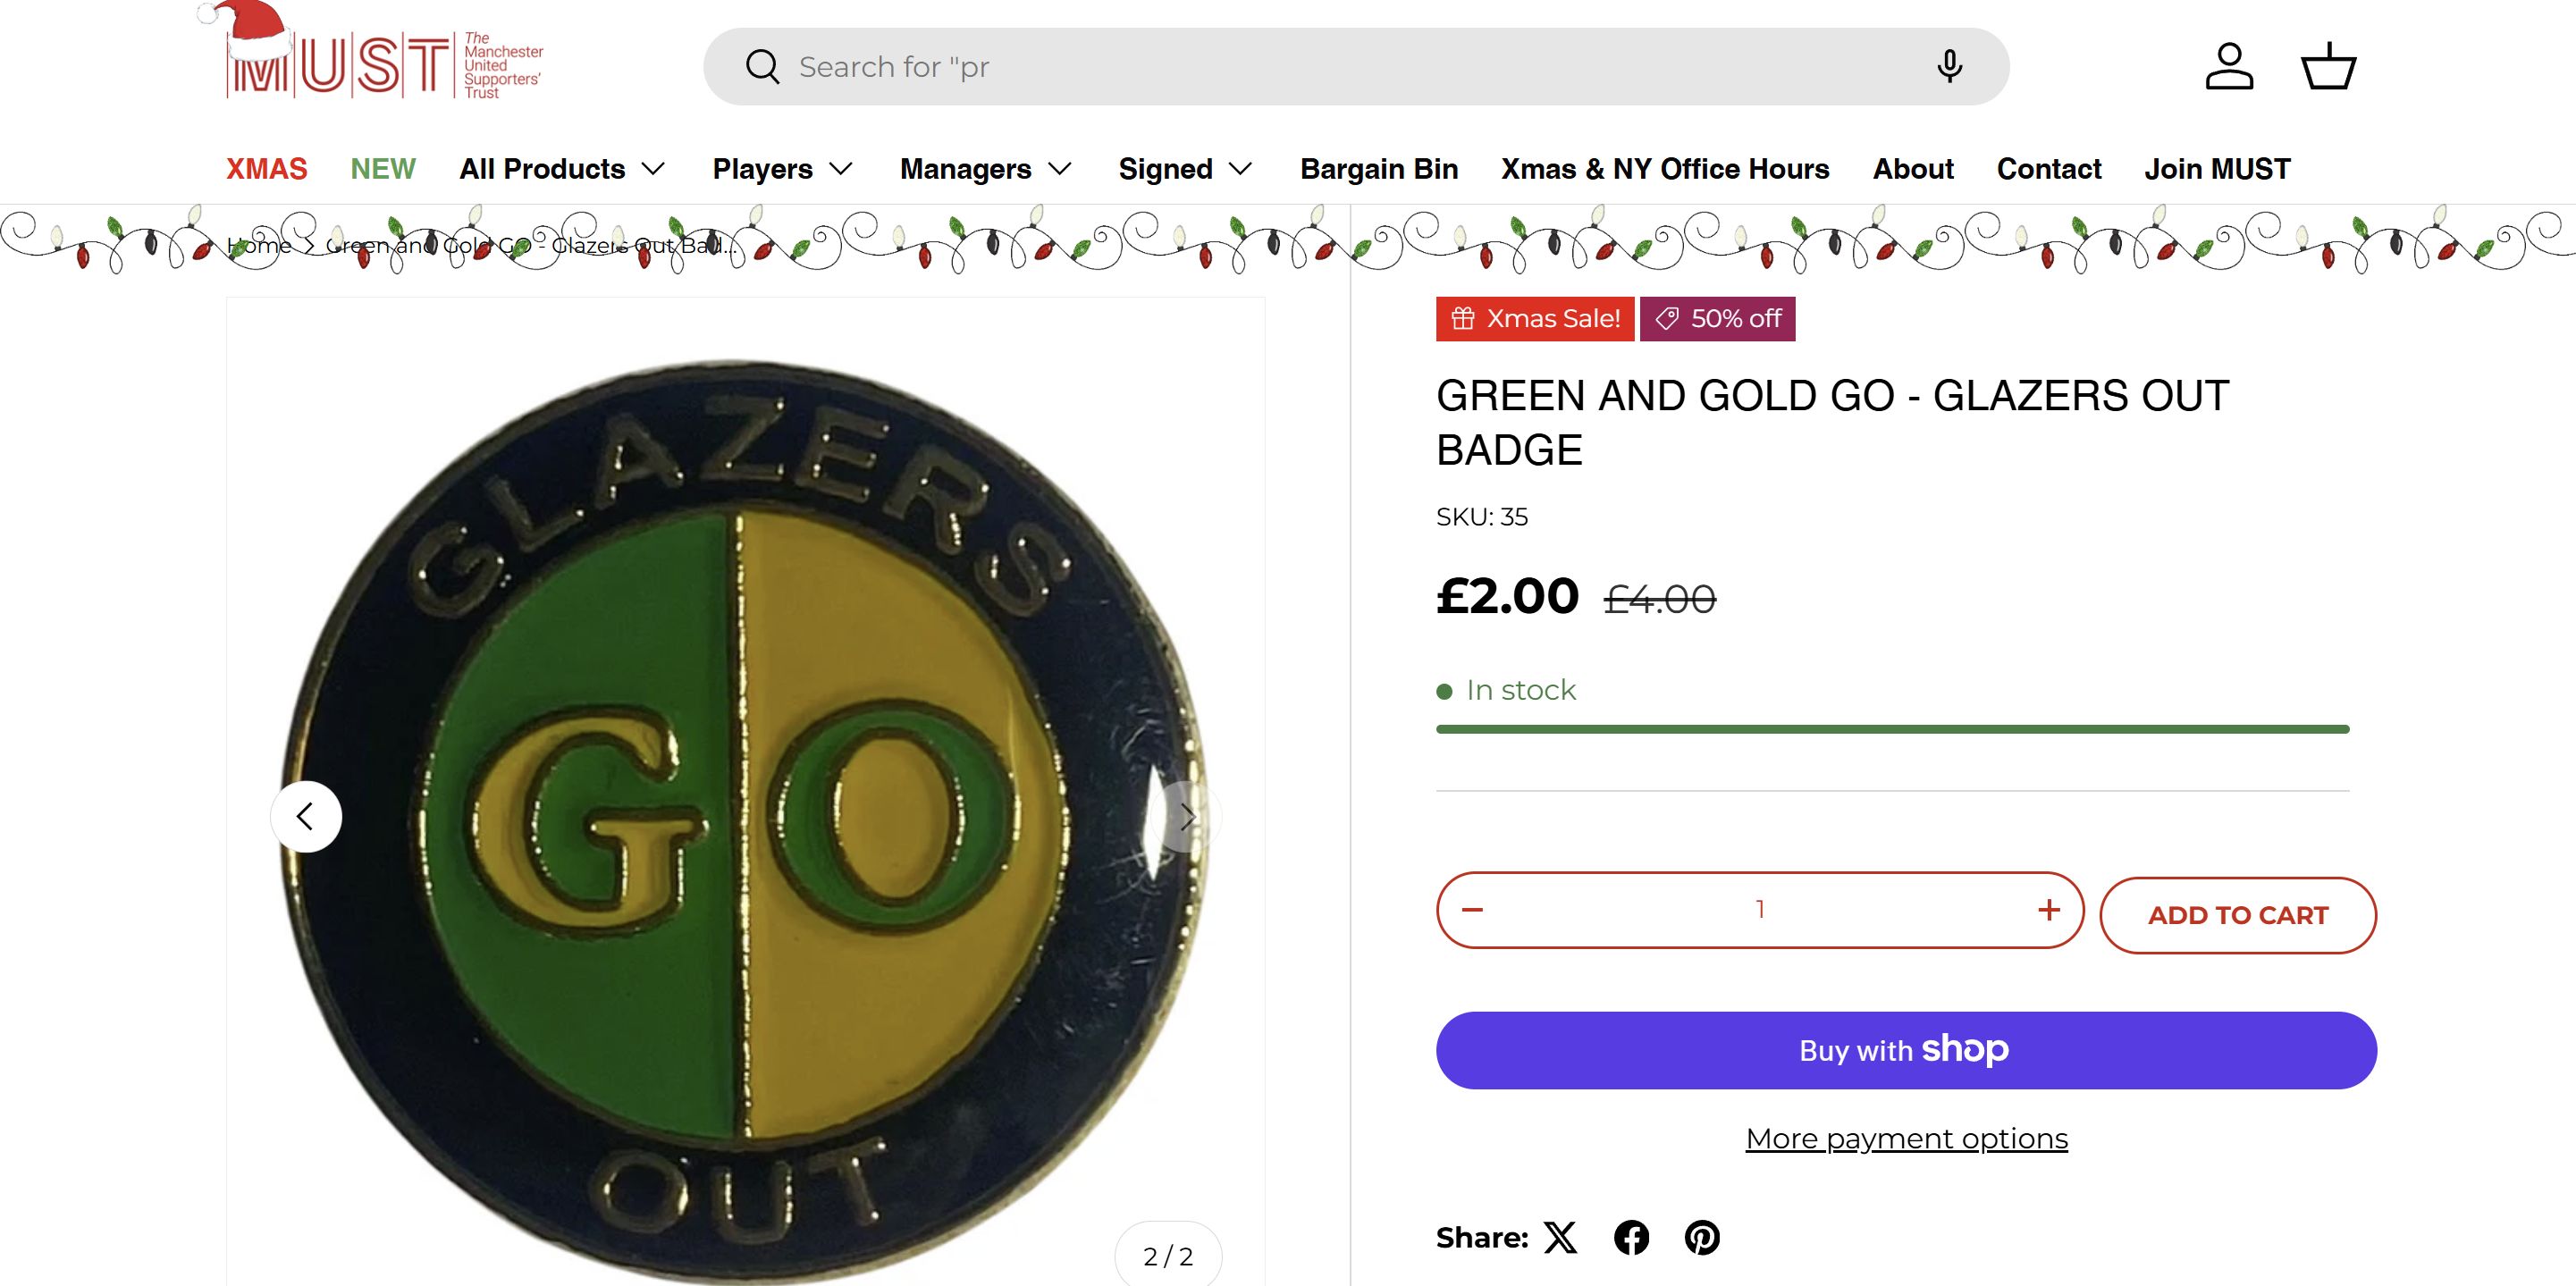Expand the Players dropdown

pos(782,169)
